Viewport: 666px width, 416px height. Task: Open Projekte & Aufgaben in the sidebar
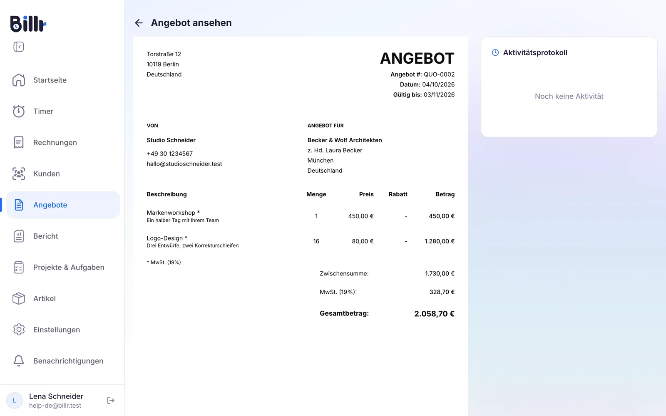[63, 267]
